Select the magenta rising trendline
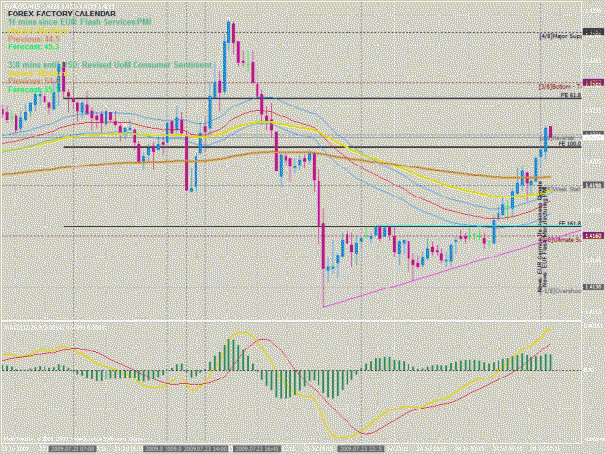The height and width of the screenshot is (454, 605). click(451, 269)
